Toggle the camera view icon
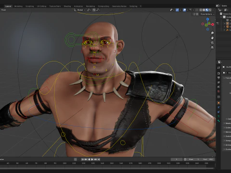 (x=212, y=43)
